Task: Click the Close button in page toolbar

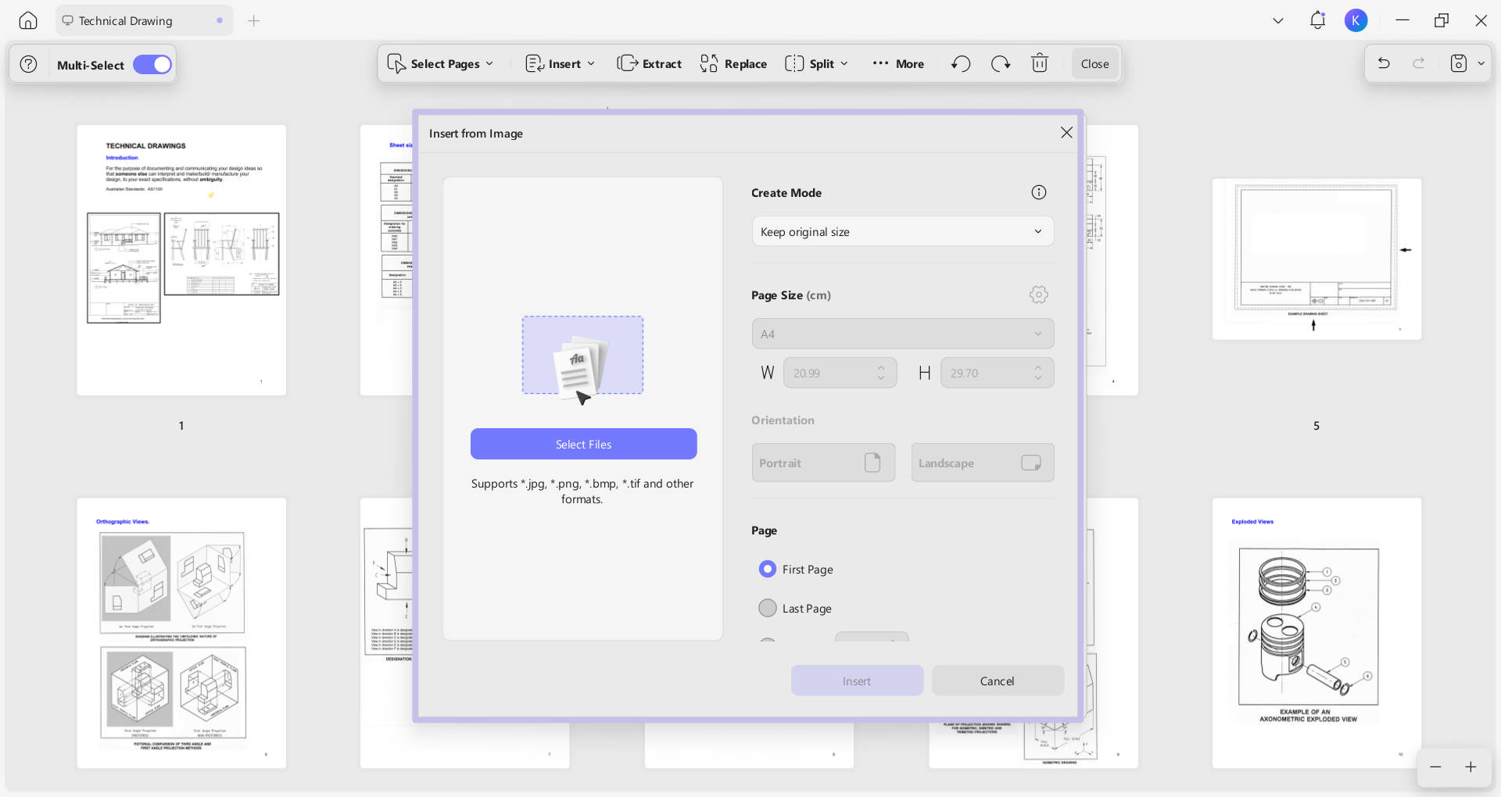Action: 1094,64
